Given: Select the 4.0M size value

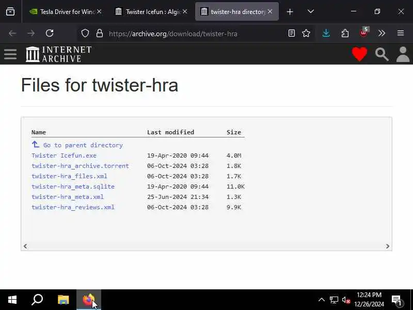Looking at the screenshot, I should click(234, 156).
